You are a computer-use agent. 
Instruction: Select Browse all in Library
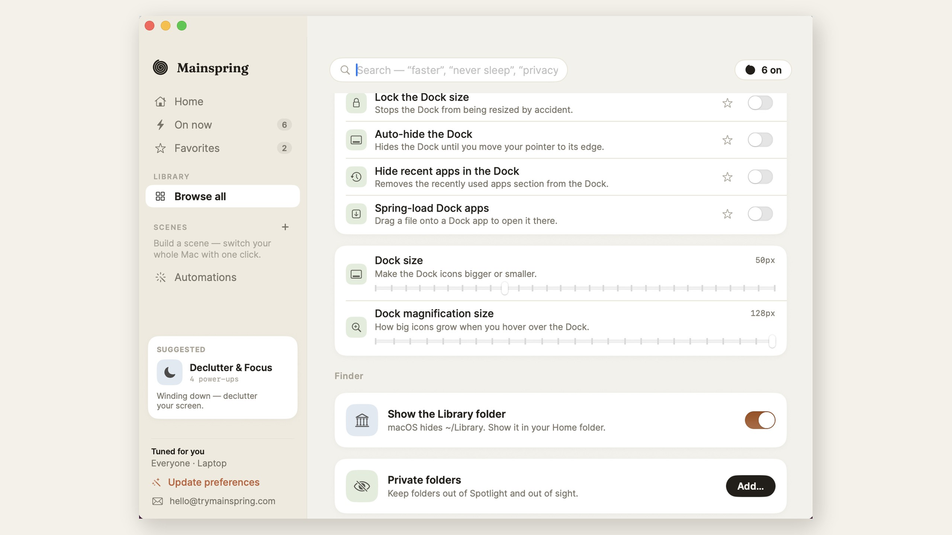(223, 197)
